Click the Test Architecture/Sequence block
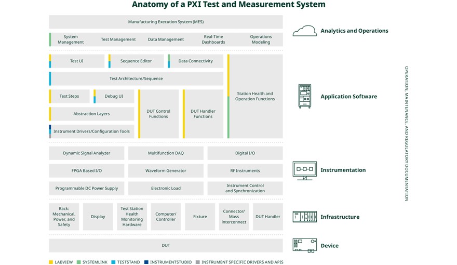The height and width of the screenshot is (265, 457). pos(136,78)
